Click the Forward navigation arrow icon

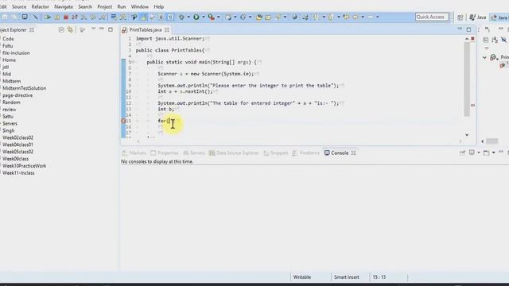(x=370, y=17)
